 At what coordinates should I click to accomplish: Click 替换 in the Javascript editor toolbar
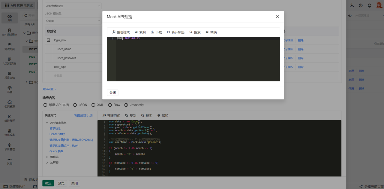click(x=163, y=116)
